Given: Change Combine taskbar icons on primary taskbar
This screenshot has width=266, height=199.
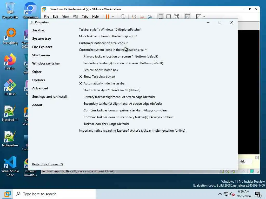Looking at the screenshot, I should 125,110.
